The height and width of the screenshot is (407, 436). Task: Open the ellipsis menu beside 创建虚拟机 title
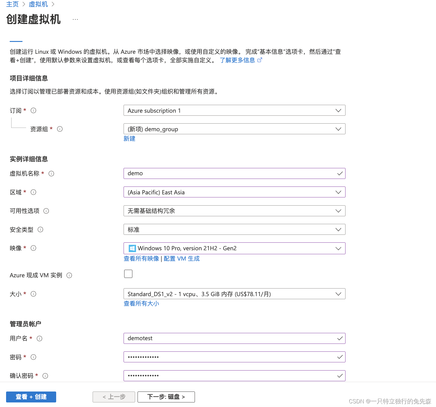pos(75,19)
